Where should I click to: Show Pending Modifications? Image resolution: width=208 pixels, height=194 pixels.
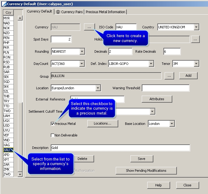point(146,171)
